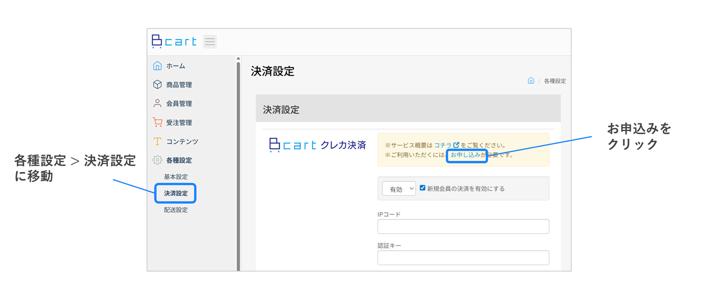Click the IPコード input field
This screenshot has height=305, width=704.
click(x=463, y=227)
